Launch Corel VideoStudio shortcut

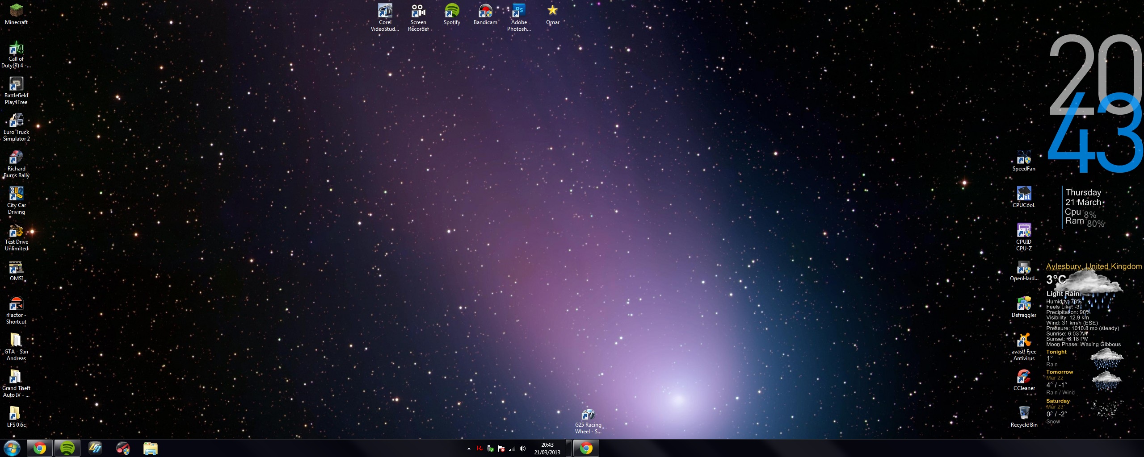click(385, 18)
